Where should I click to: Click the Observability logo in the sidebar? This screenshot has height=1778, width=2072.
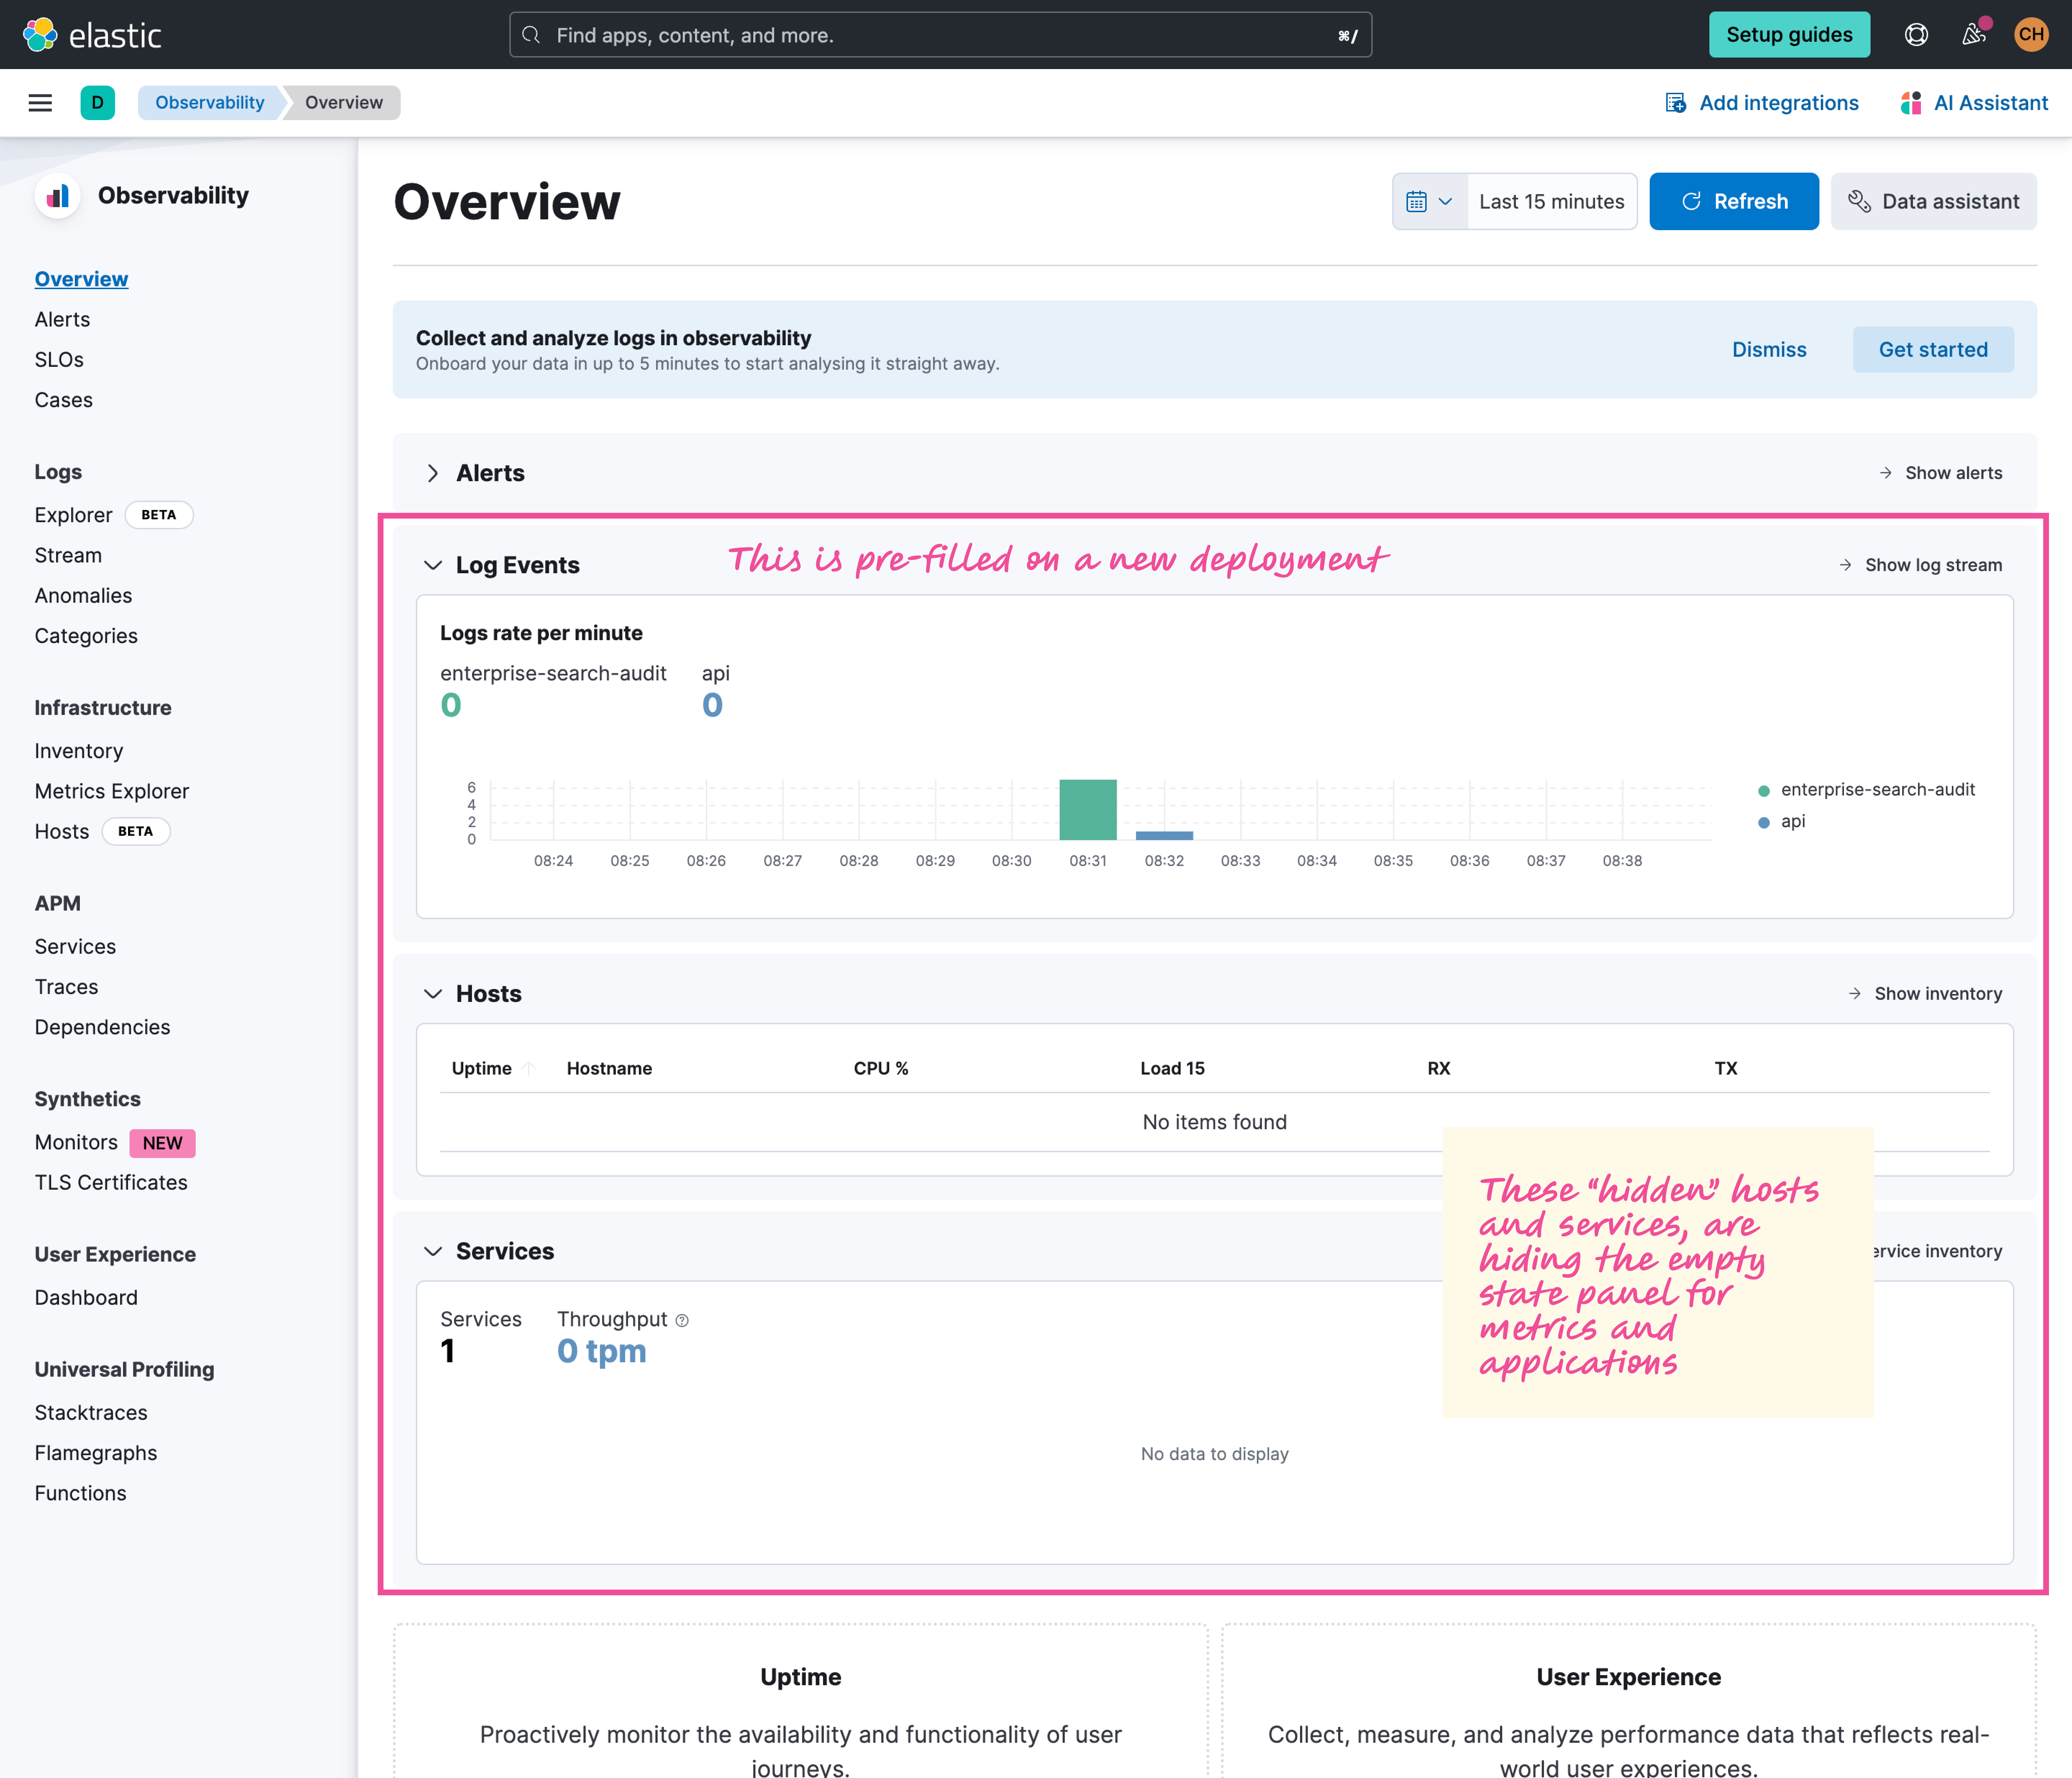coord(58,196)
